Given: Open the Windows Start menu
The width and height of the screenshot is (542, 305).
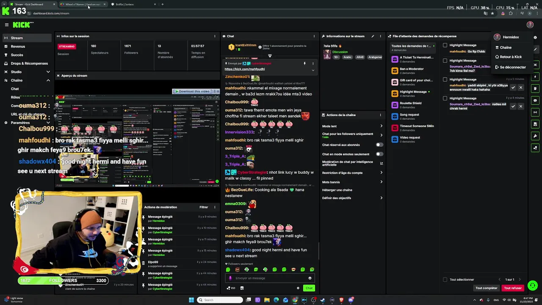Looking at the screenshot, I should (x=191, y=300).
